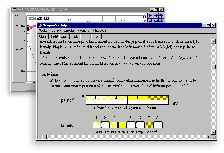The height and width of the screenshot is (153, 224).
Task: Click channel marker 1 at chart's right edge
Action: tap(144, 17)
